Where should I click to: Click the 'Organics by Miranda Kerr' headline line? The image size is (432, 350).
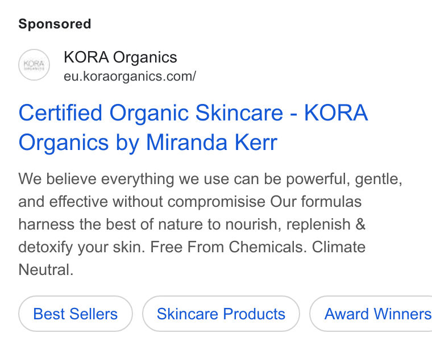tap(148, 143)
